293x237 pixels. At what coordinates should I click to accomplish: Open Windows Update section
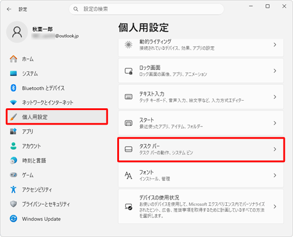[x=57, y=219]
